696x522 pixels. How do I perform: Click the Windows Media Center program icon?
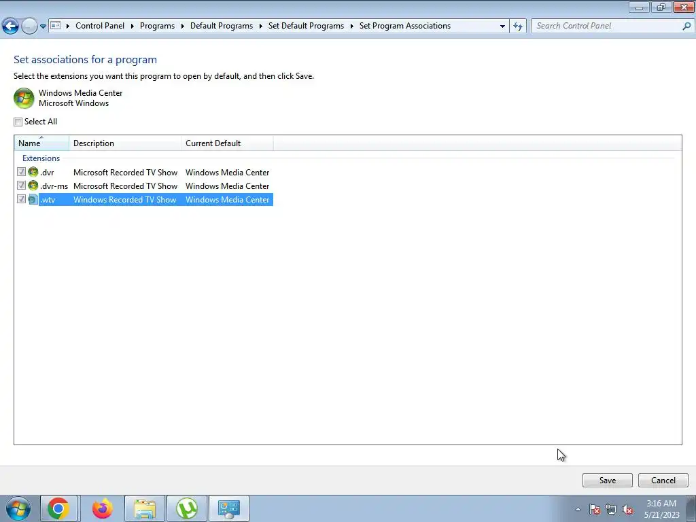coord(24,98)
